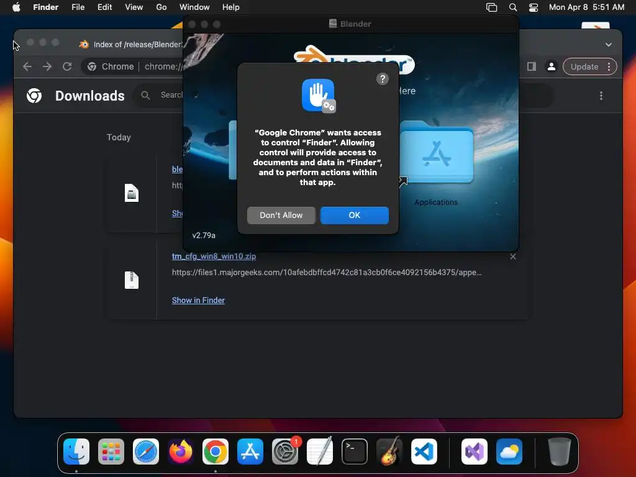Viewport: 636px width, 477px height.
Task: Toggle Chrome side panel icon
Action: (x=532, y=66)
